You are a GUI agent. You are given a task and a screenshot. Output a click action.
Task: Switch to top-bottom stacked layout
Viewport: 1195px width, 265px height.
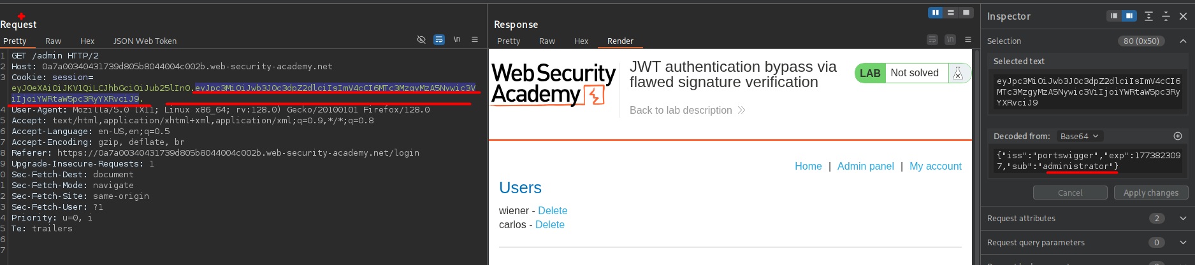(951, 13)
